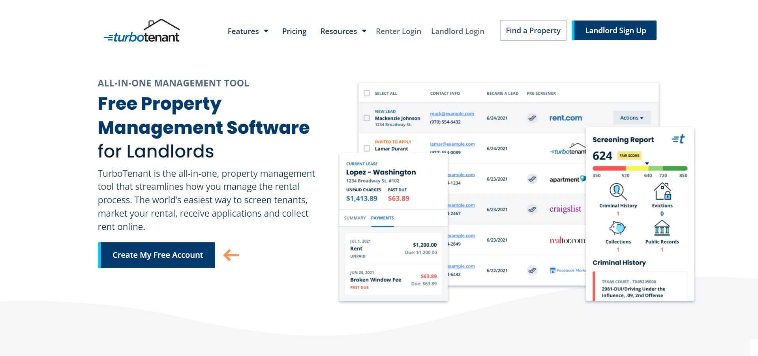This screenshot has height=356, width=758.
Task: Expand the Resources dropdown menu
Action: point(343,31)
